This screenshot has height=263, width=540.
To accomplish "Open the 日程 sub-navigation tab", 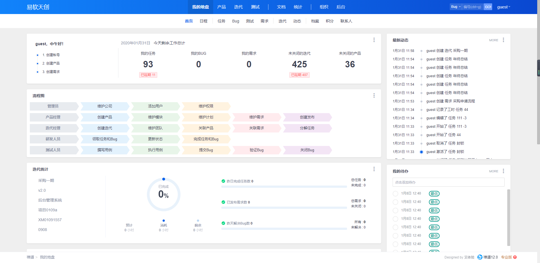I will coord(204,21).
